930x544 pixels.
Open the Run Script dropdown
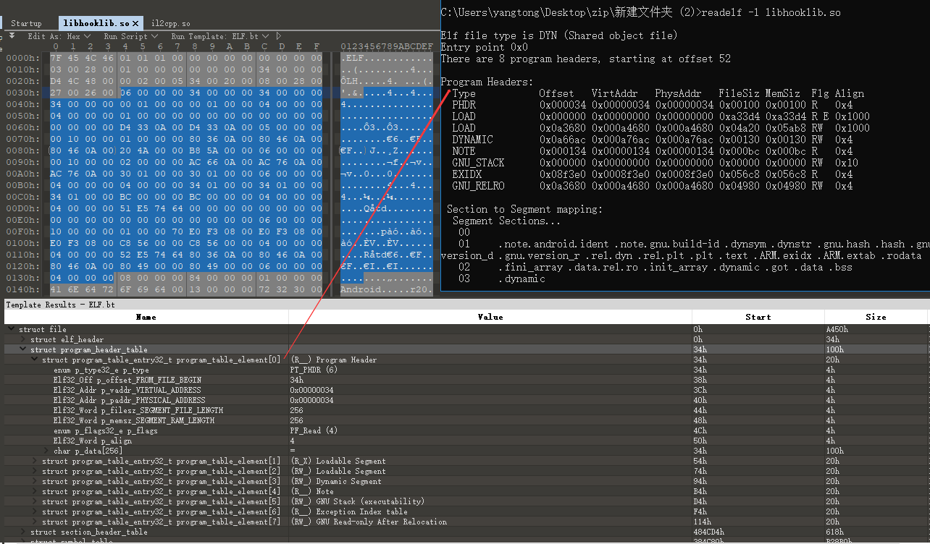pos(130,36)
